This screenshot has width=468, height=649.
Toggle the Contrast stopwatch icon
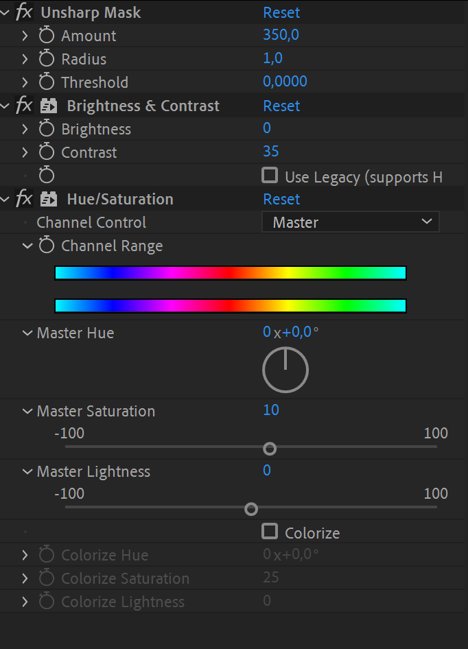(x=47, y=152)
